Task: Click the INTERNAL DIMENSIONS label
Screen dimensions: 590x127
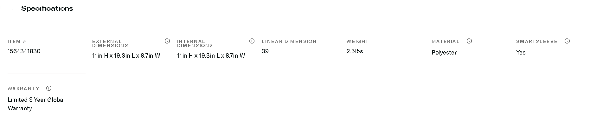Action: click(195, 43)
